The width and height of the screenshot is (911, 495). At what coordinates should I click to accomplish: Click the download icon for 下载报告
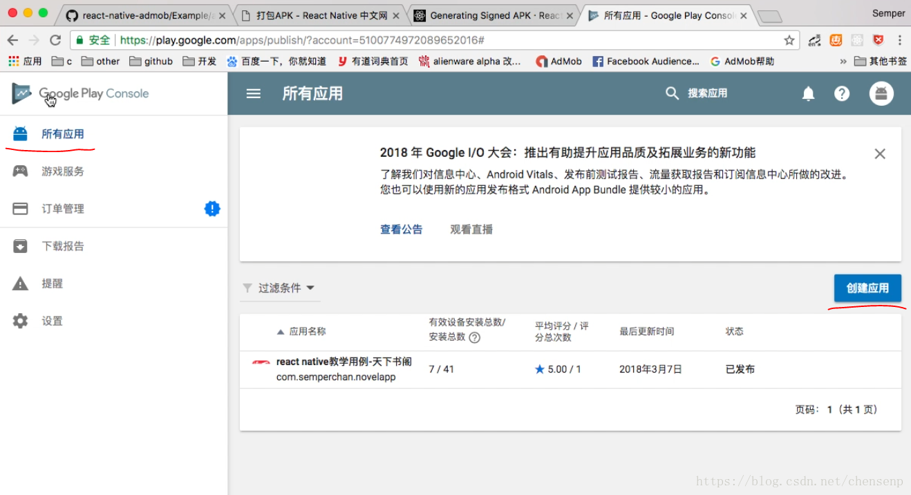(x=20, y=245)
